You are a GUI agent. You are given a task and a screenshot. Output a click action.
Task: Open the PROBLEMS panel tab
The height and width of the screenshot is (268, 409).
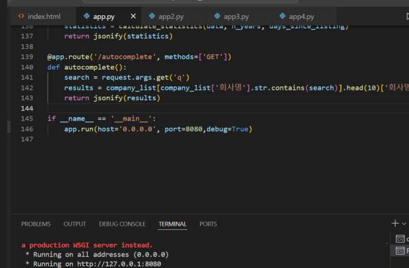[36, 224]
